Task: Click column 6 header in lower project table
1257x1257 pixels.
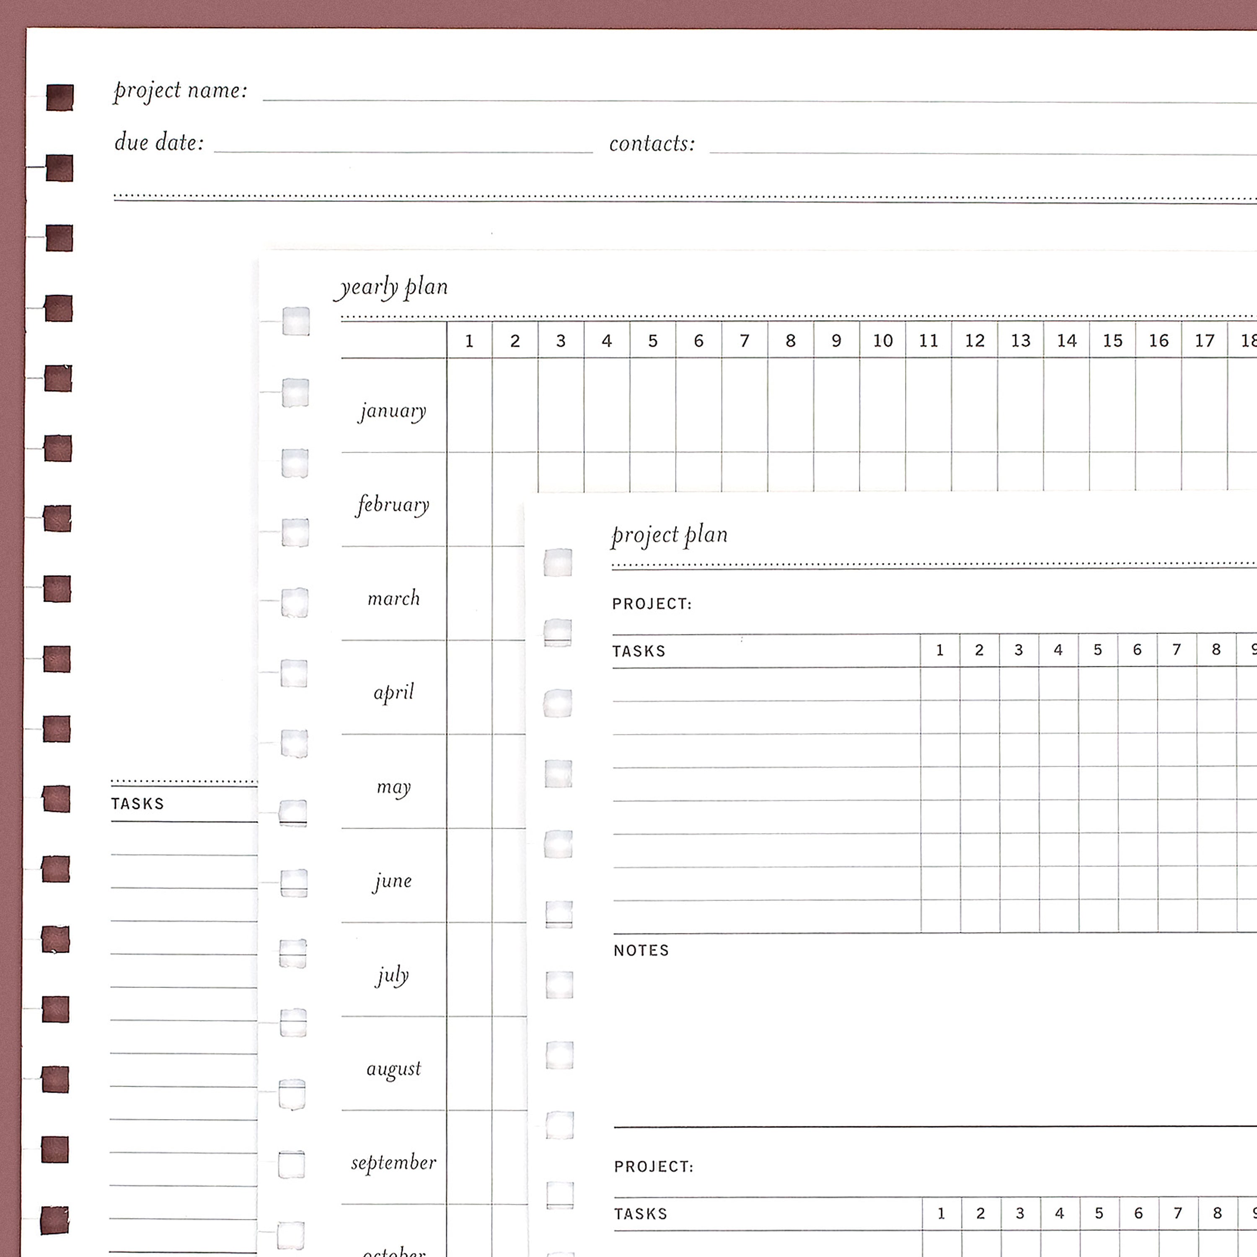Action: [x=1138, y=1213]
